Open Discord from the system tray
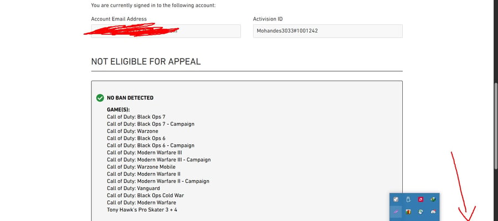Viewport: 498px width, 221px height. click(433, 212)
